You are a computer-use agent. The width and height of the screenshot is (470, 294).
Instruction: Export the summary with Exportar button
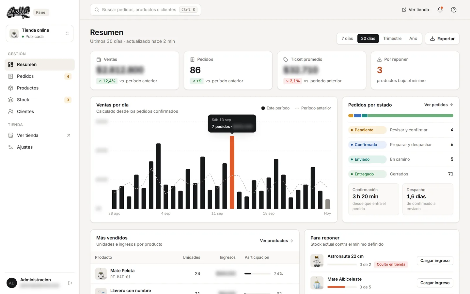tap(442, 39)
